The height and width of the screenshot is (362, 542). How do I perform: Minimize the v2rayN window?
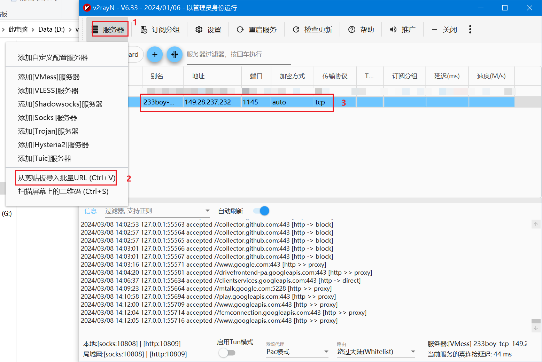tap(481, 8)
